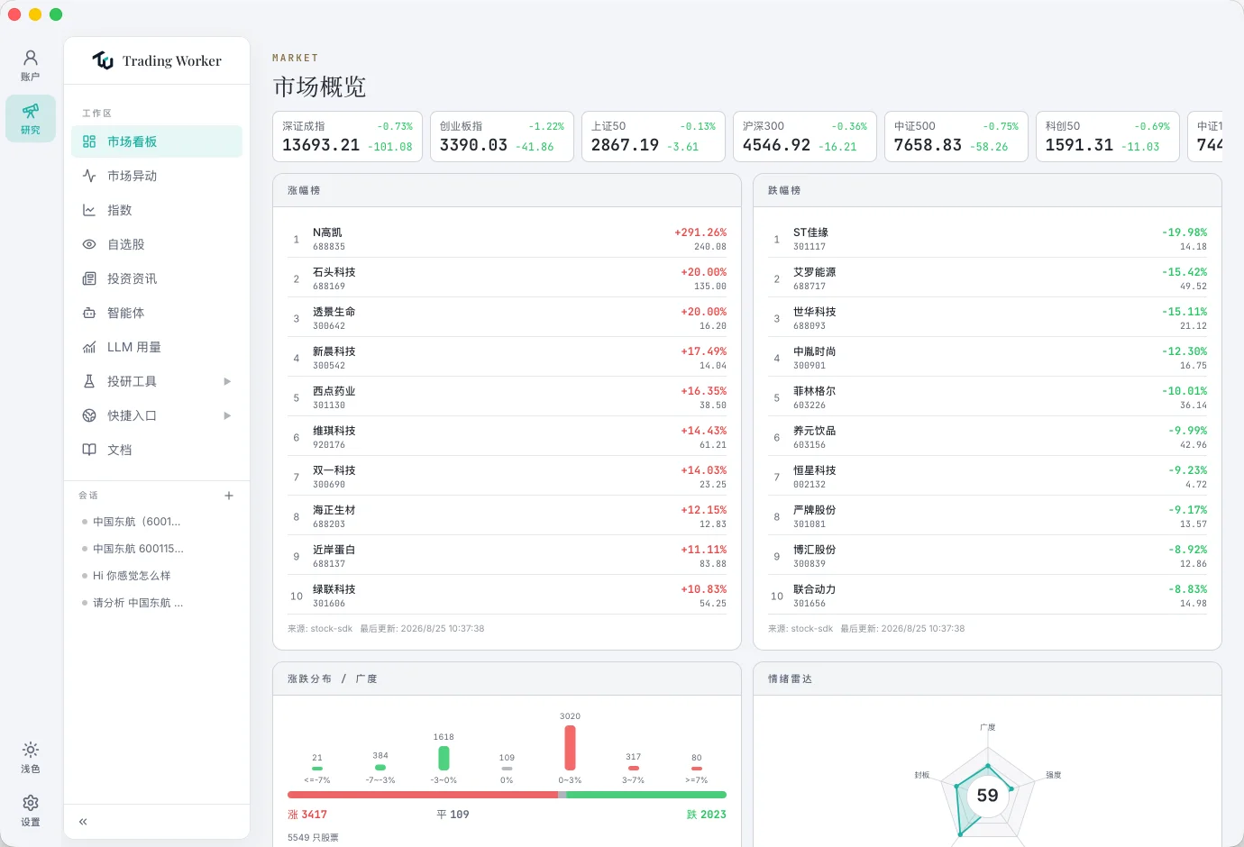The height and width of the screenshot is (847, 1244).
Task: Select the 沪深300 index card
Action: (805, 137)
